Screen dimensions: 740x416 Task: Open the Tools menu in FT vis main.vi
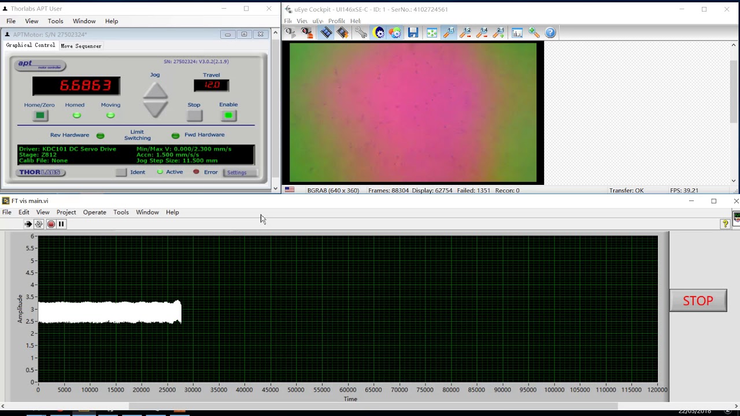[121, 212]
